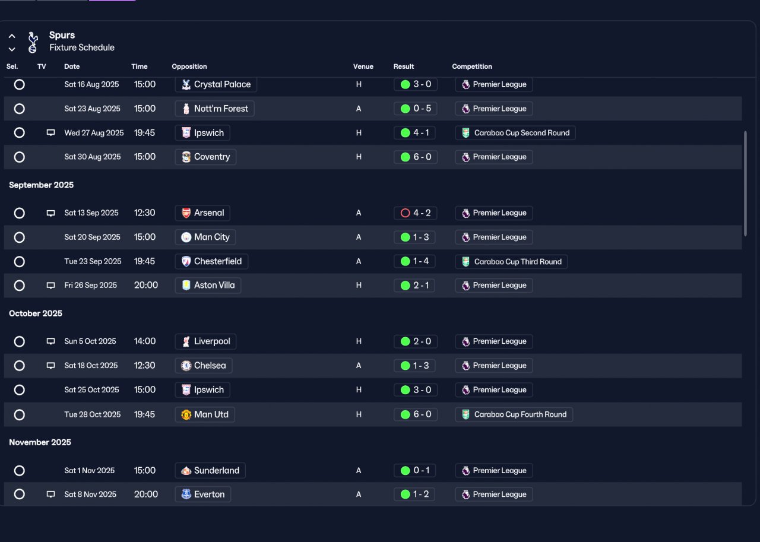Click the fixture list vertical scrollbar
The width and height of the screenshot is (760, 542).
pos(746,184)
